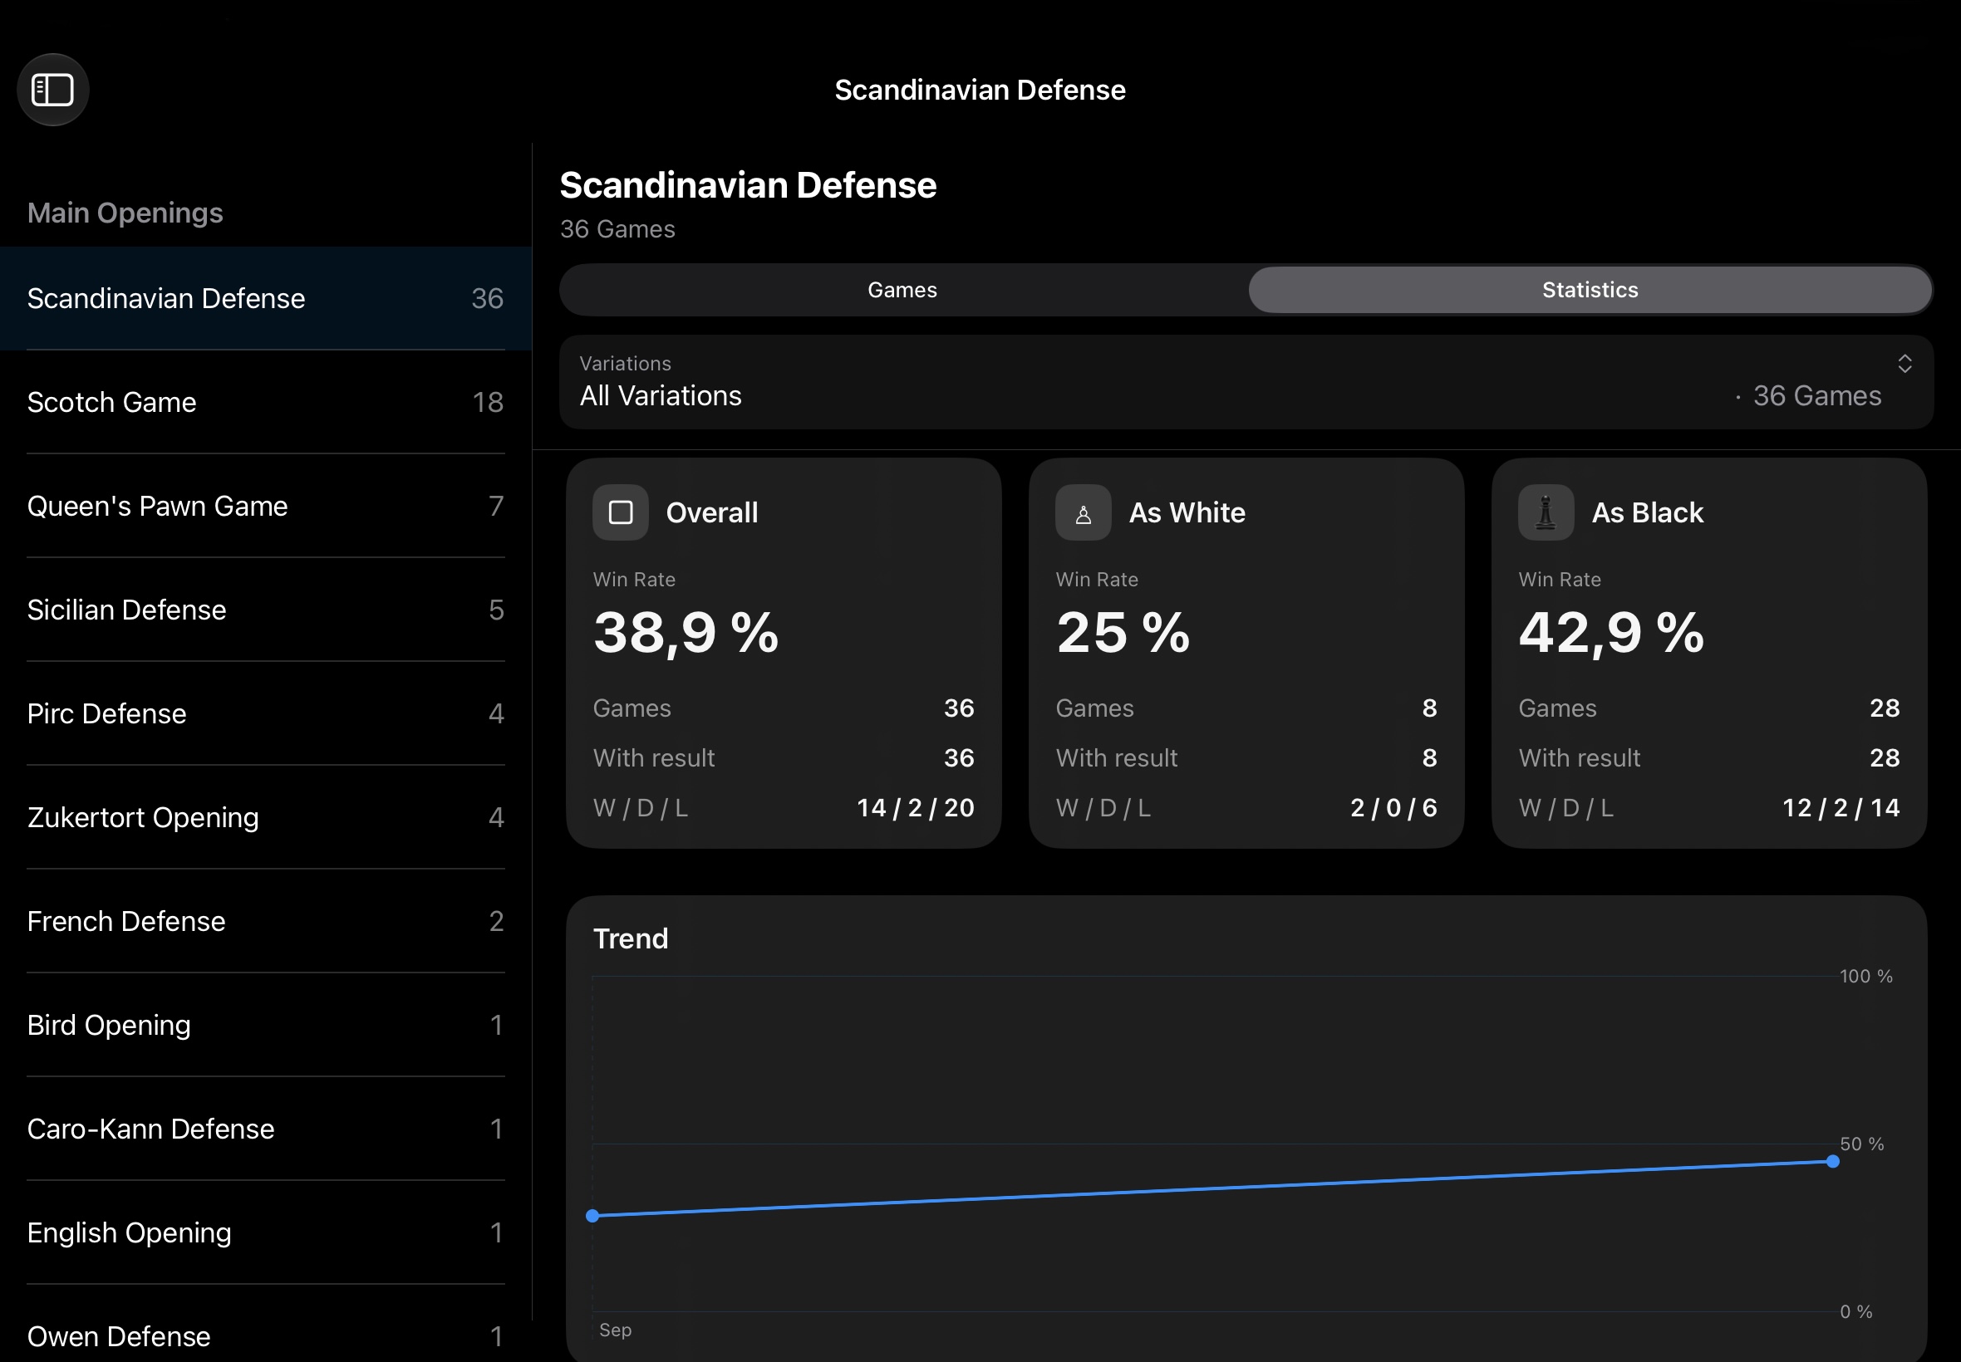
Task: Click the Overall win rate 38,9 % value
Action: tap(686, 633)
